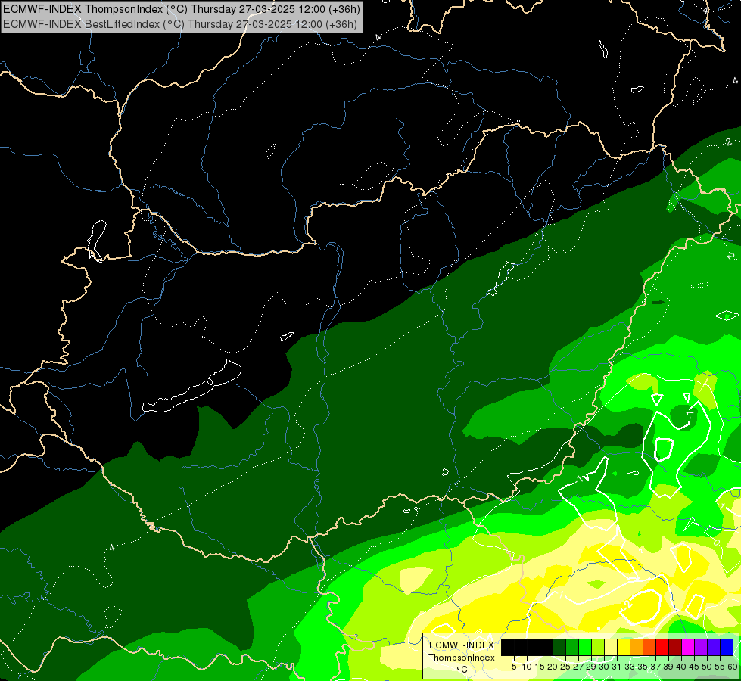Click the legend tick value 39
The width and height of the screenshot is (741, 681).
click(668, 667)
